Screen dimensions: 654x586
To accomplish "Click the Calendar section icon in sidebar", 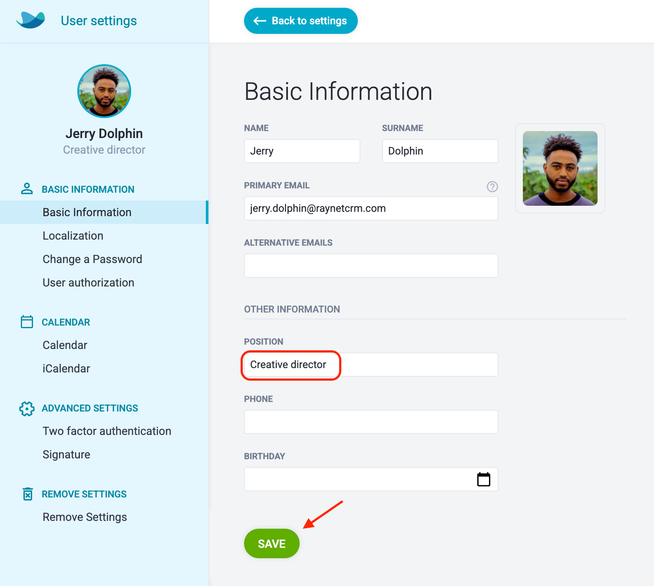I will tap(27, 322).
